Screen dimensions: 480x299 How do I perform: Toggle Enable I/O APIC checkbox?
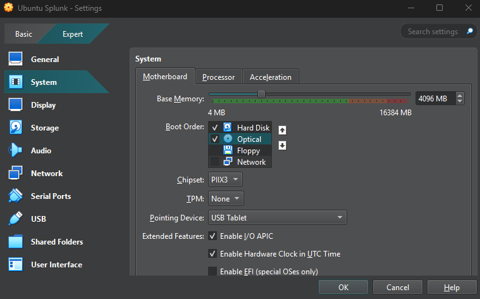[212, 236]
